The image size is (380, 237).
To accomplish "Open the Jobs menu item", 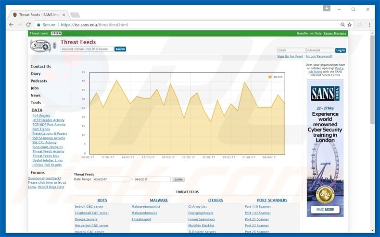I will [x=35, y=88].
